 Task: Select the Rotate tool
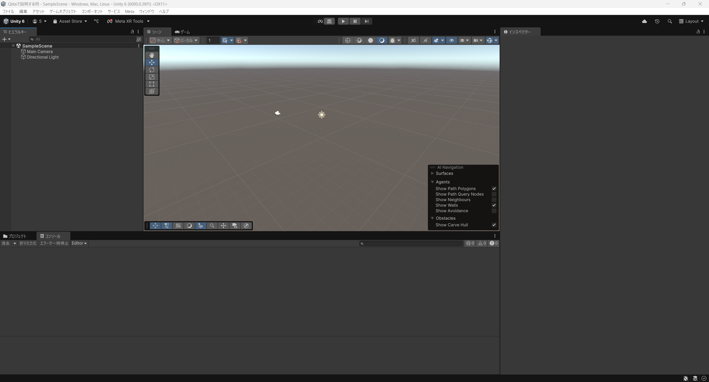151,70
